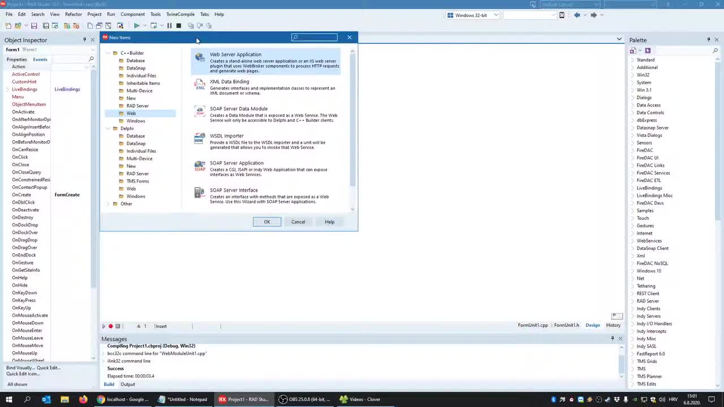This screenshot has width=724, height=407.
Task: Click the New Items dialog search field
Action: click(x=314, y=37)
